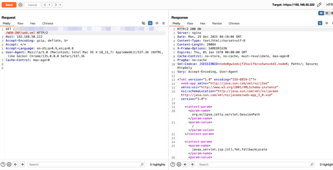333x170 pixels.
Task: Click the Host: 192.168.50.222 header line
Action: pyautogui.click(x=24, y=37)
